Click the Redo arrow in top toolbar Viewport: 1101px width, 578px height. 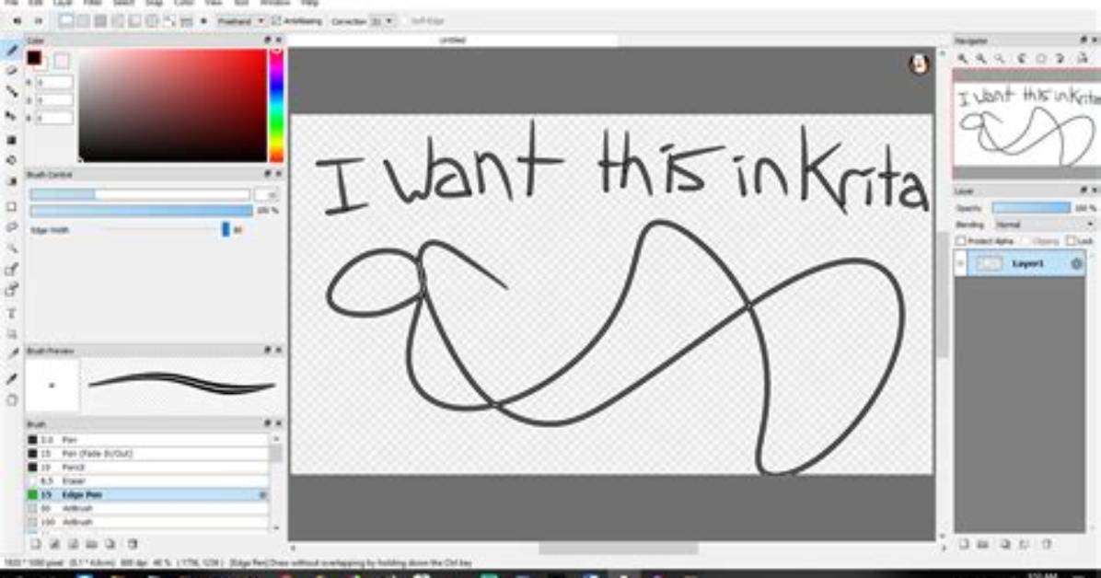tap(39, 21)
